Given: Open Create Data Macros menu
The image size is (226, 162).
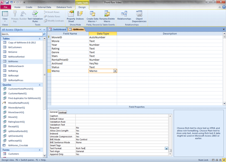Looking at the screenshot, I should click(93, 16).
